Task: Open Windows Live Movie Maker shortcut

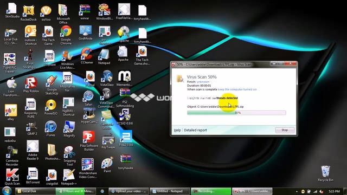Action: pyautogui.click(x=67, y=60)
